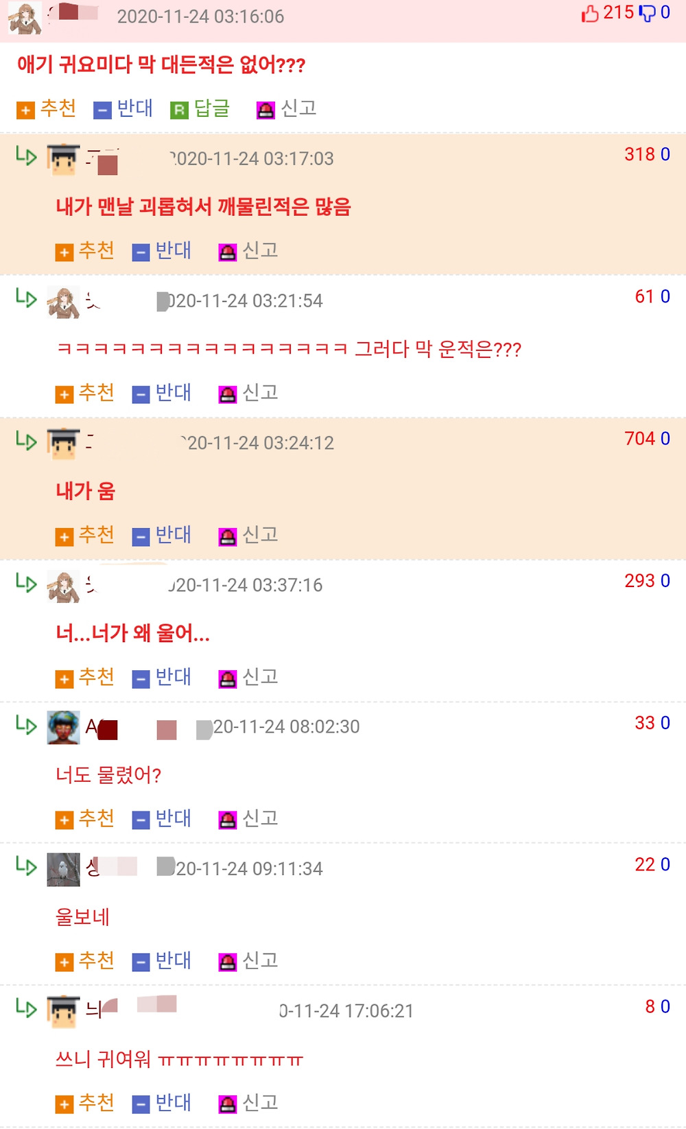Open avatar of the 03:21:54 reply author
Viewport: 686px width, 1129px height.
point(63,302)
